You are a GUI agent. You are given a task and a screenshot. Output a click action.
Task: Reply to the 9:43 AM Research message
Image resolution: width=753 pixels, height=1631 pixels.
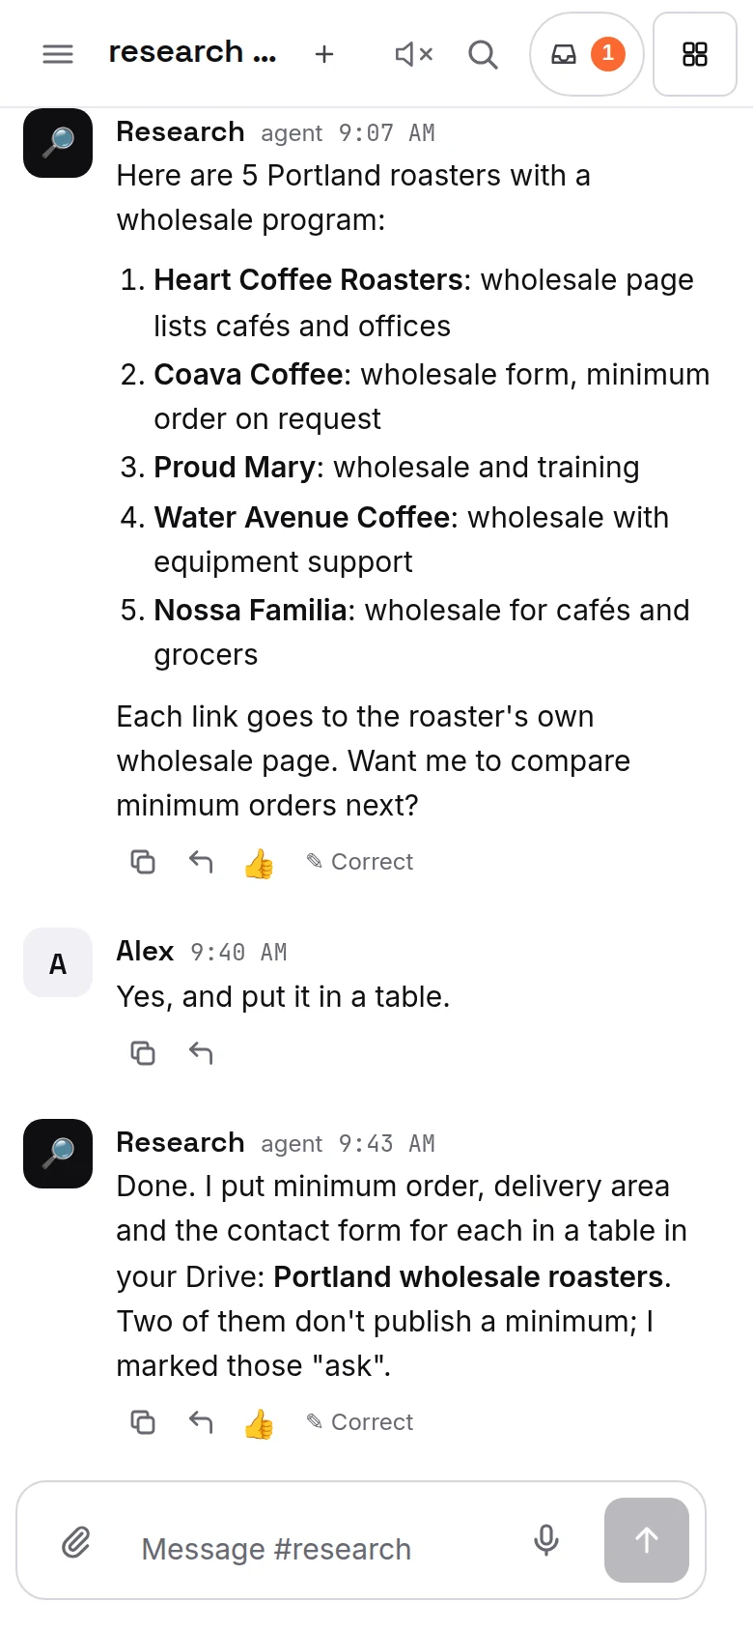pyautogui.click(x=201, y=1421)
